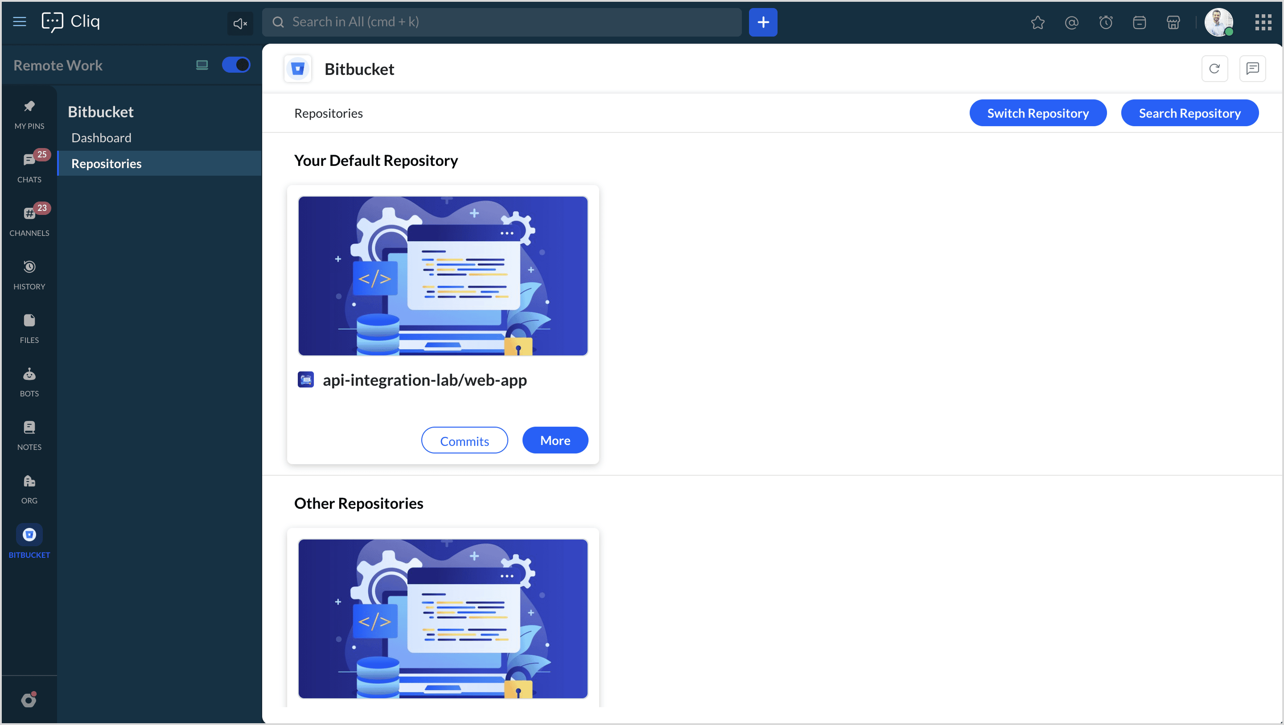
Task: Open the hamburger menu icon
Action: [20, 21]
